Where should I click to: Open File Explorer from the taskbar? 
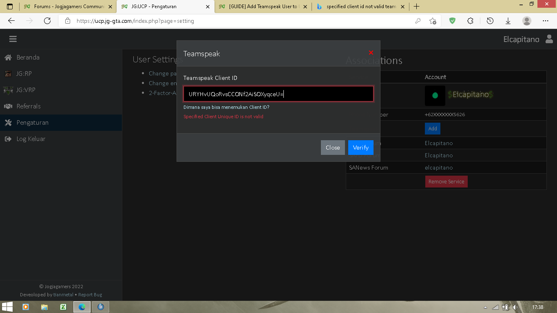44,307
